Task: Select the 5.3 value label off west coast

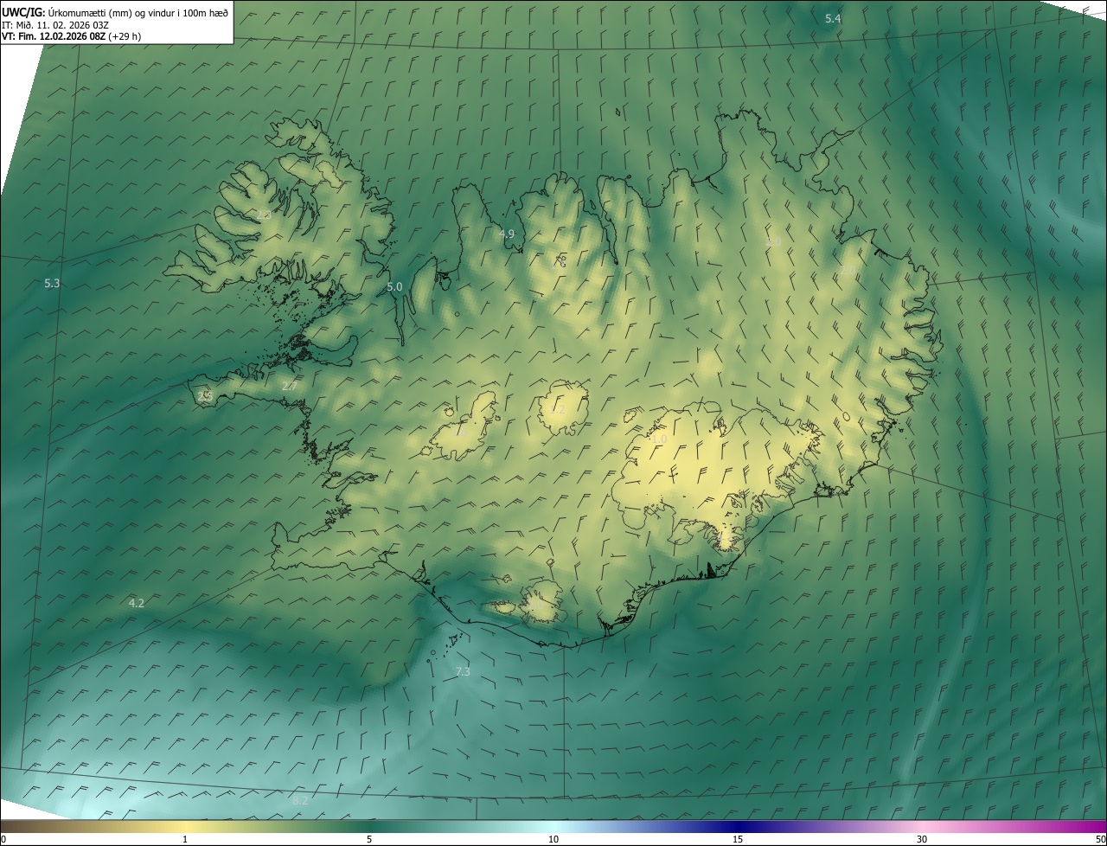Action: click(x=52, y=284)
